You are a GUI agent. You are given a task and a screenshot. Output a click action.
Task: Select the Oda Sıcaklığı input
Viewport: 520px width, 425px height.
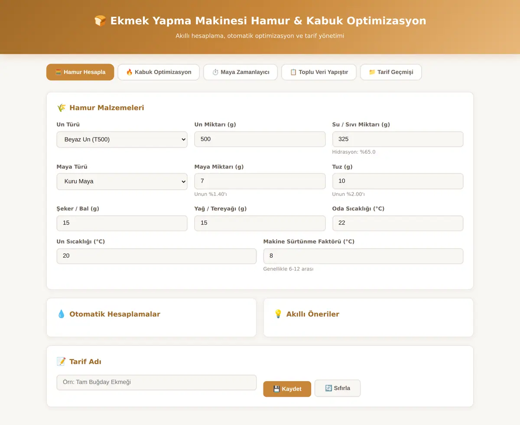pos(398,223)
